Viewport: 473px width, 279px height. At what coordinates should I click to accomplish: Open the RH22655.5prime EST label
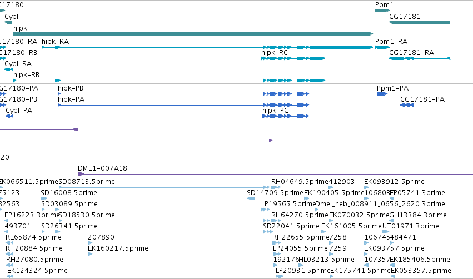click(301, 237)
